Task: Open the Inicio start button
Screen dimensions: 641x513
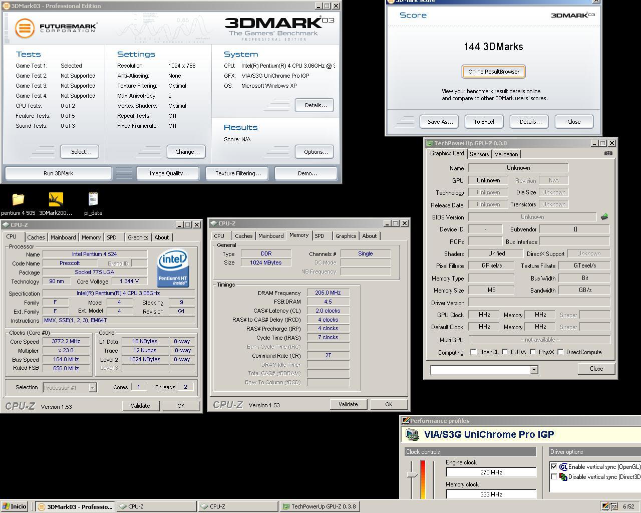Action: 15,506
